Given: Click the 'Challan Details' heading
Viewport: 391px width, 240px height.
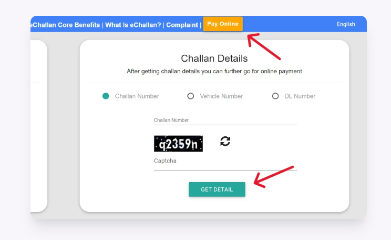Looking at the screenshot, I should (214, 58).
